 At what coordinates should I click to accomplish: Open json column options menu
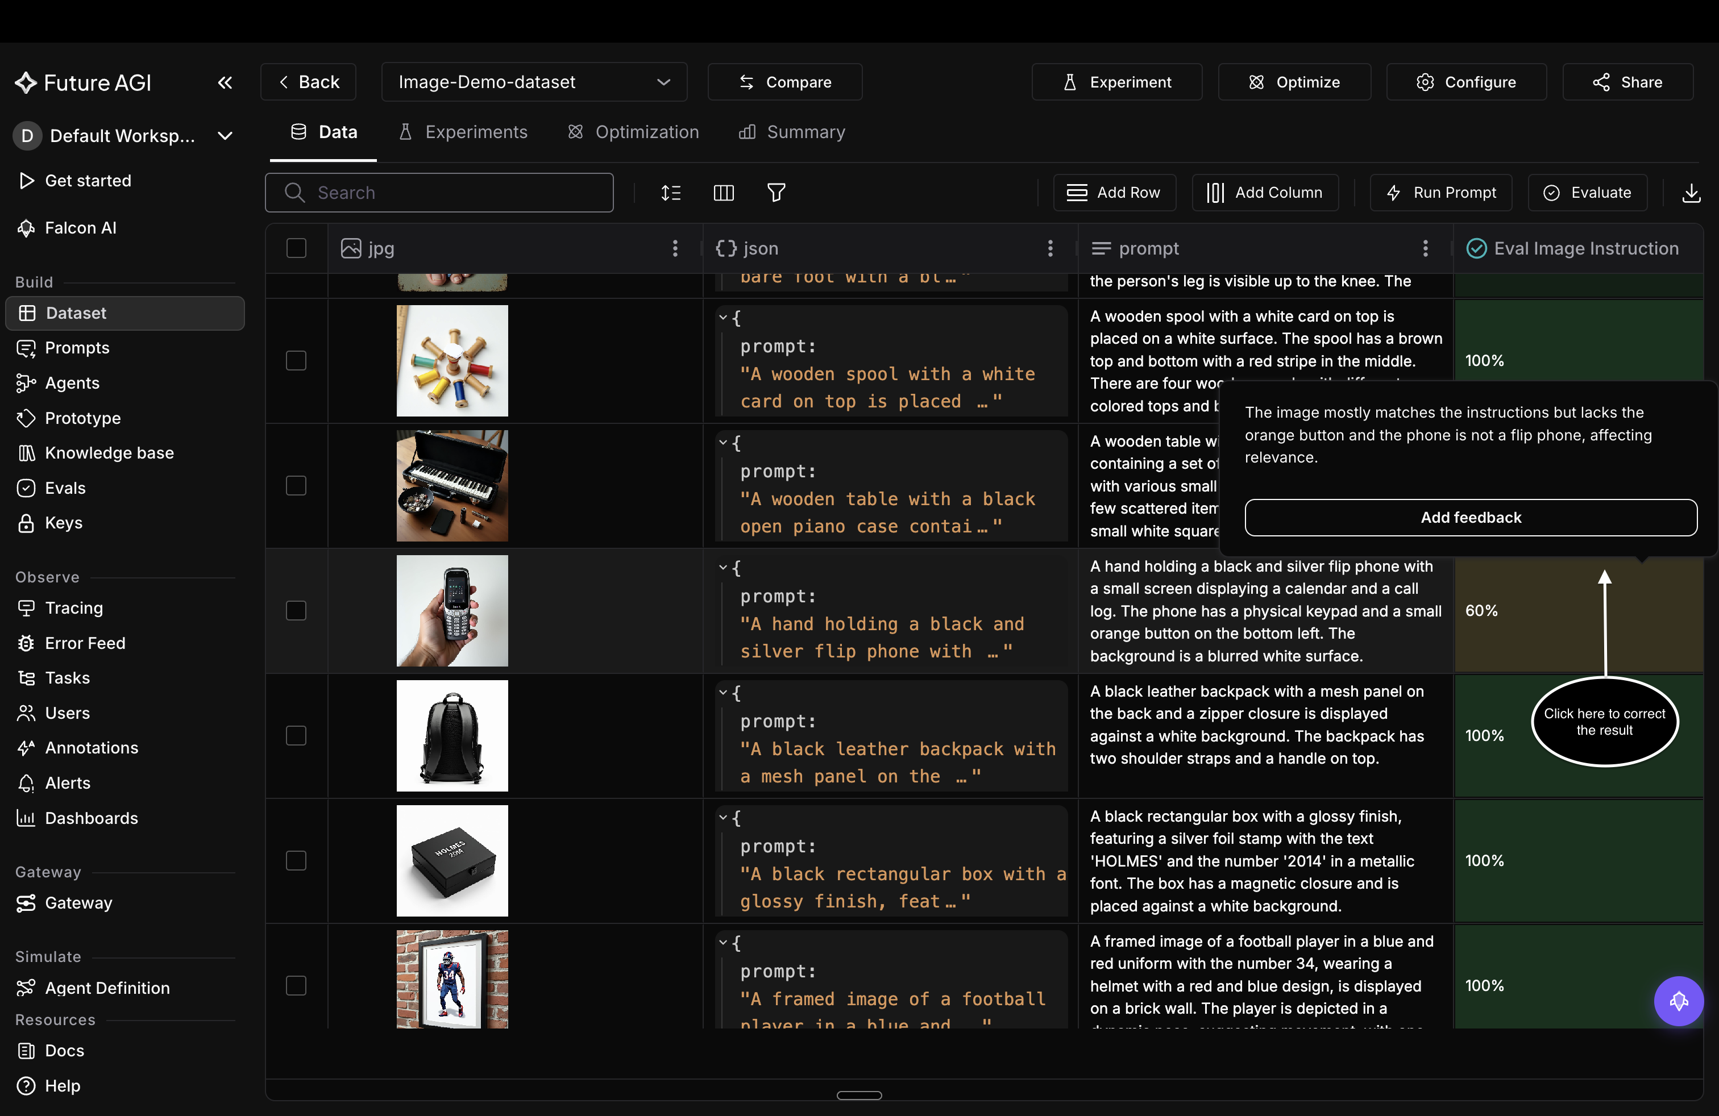(1050, 248)
